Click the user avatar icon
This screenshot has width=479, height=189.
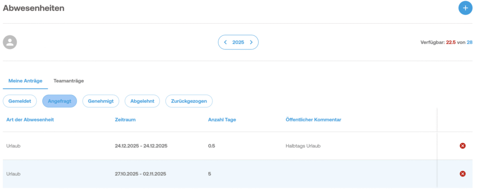pos(10,42)
